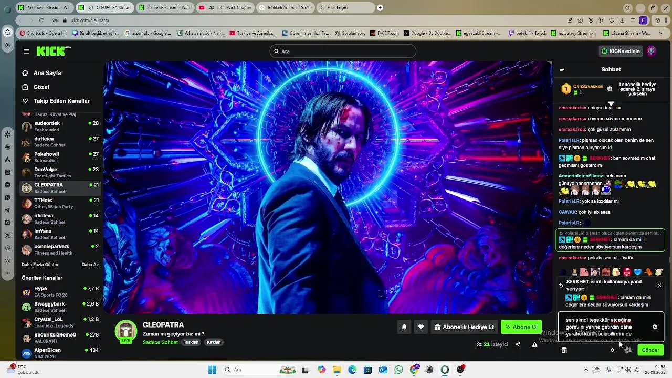Switch to Hızlı Erişim tab

coord(346,8)
